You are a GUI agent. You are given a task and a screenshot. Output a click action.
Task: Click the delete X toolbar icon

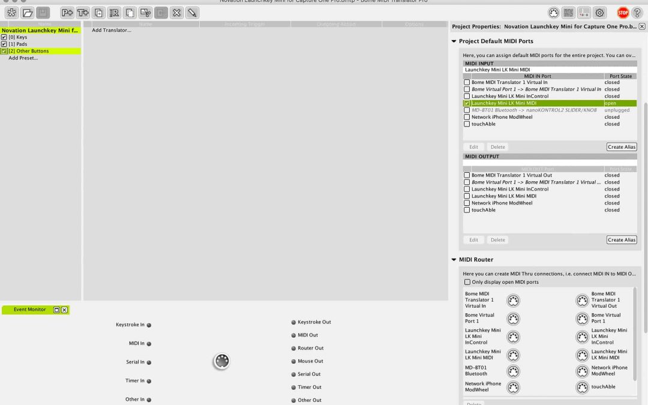176,13
